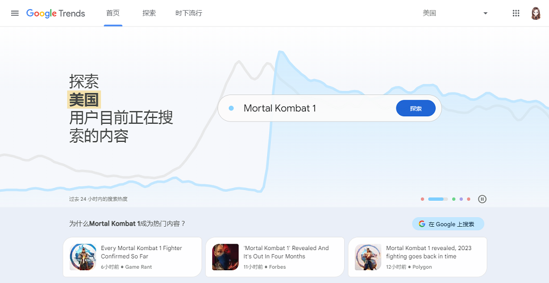Open the Polygon Mortal Kombat article
This screenshot has height=283, width=549.
[428, 252]
